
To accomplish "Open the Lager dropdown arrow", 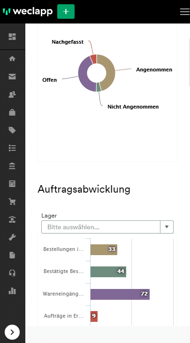I will point(167,227).
